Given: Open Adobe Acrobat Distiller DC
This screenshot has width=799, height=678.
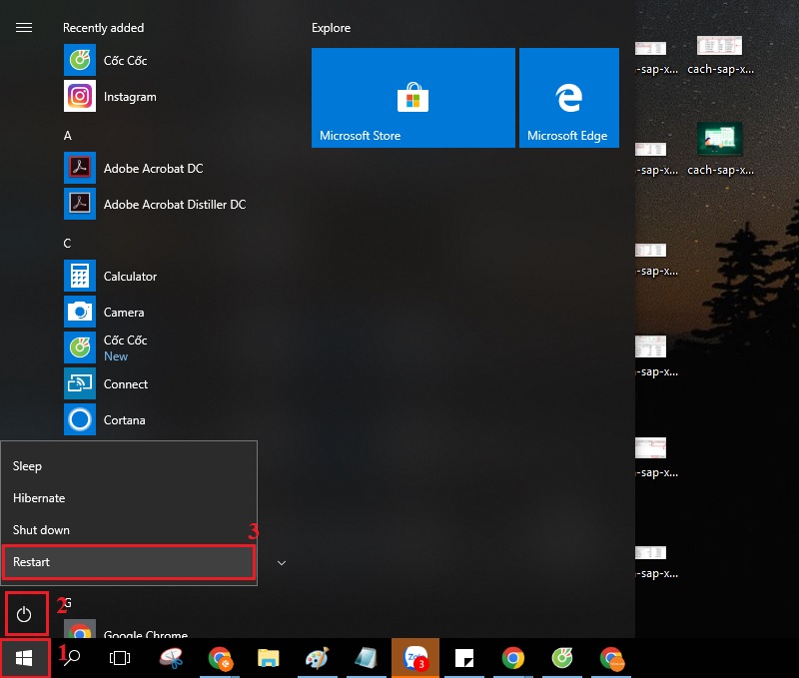Looking at the screenshot, I should click(x=174, y=205).
